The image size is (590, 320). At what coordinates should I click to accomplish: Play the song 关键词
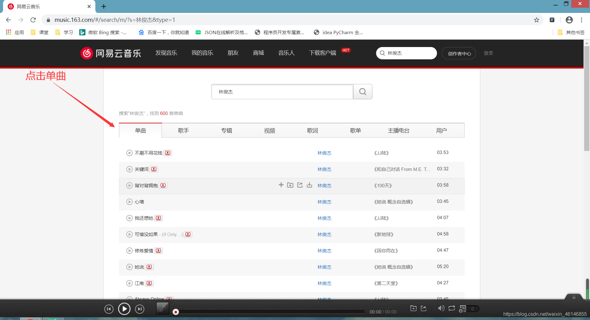pos(129,169)
